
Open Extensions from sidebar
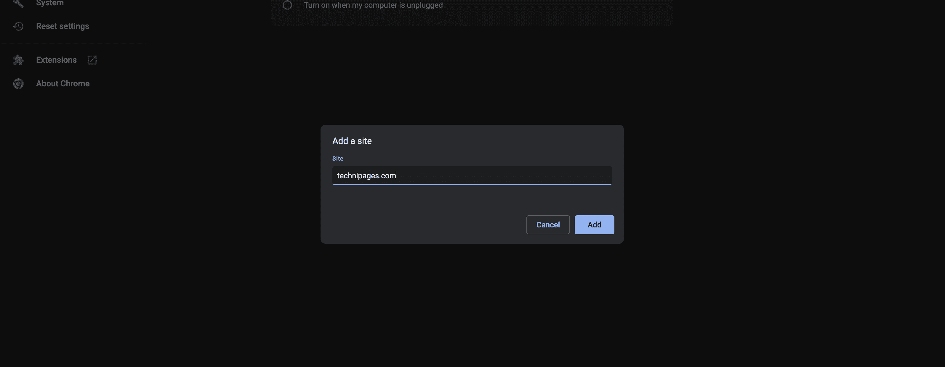pyautogui.click(x=56, y=60)
